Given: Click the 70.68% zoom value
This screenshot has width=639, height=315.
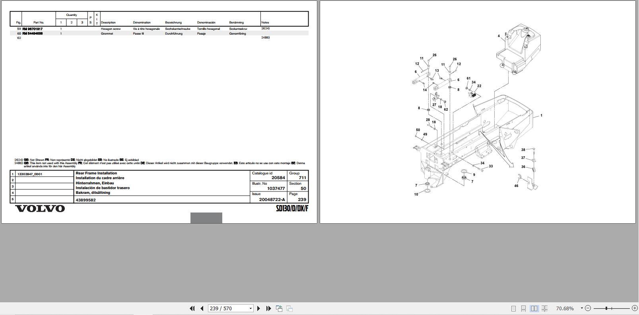Looking at the screenshot, I should pos(565,308).
